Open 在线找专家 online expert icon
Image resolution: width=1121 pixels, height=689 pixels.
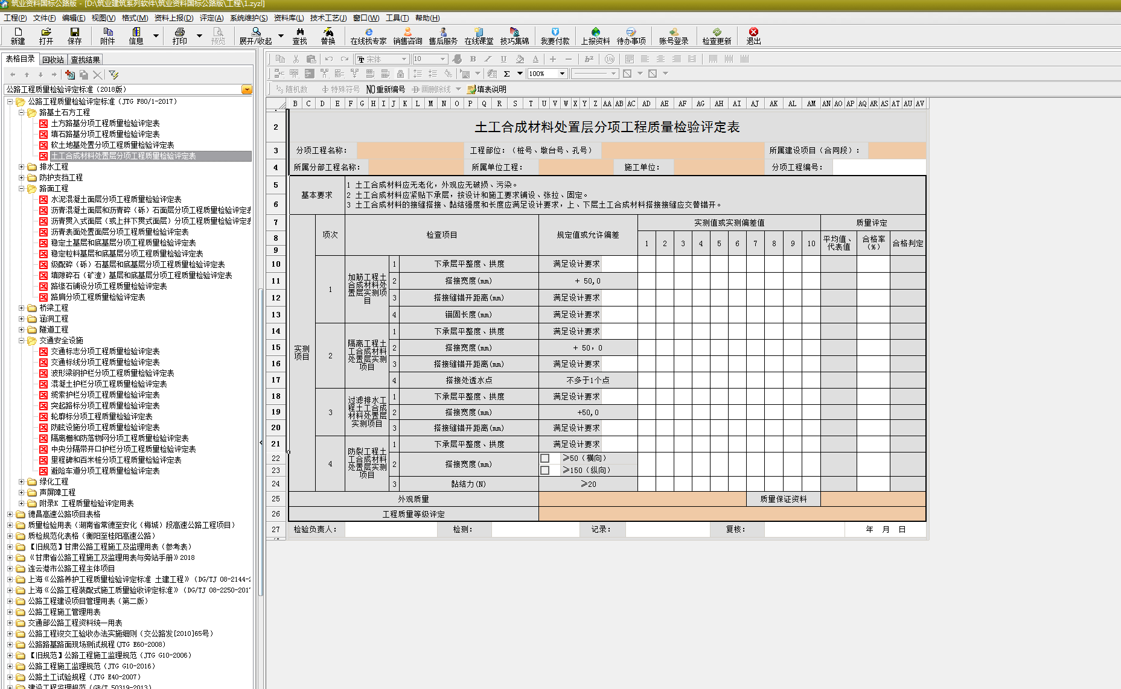click(368, 36)
